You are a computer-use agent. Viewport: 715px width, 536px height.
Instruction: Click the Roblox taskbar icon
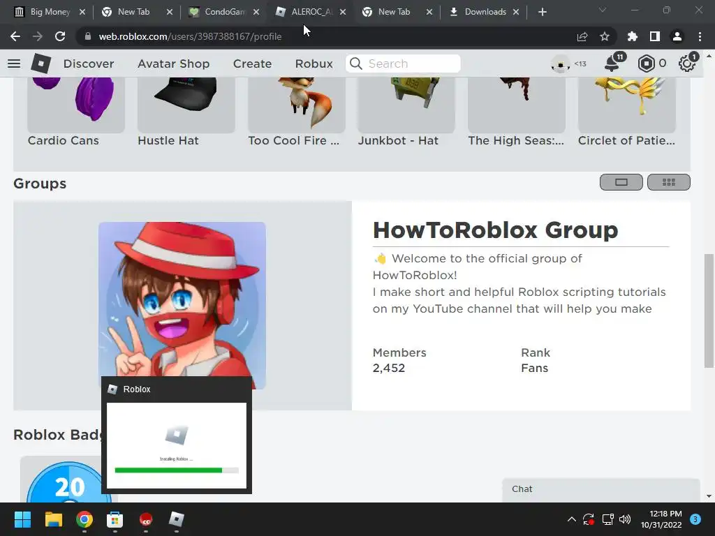tap(177, 519)
